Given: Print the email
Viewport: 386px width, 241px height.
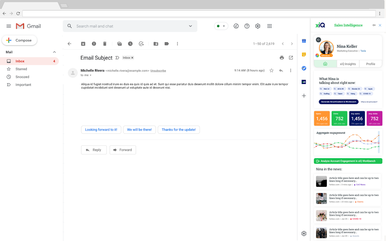Looking at the screenshot, I should tap(282, 58).
